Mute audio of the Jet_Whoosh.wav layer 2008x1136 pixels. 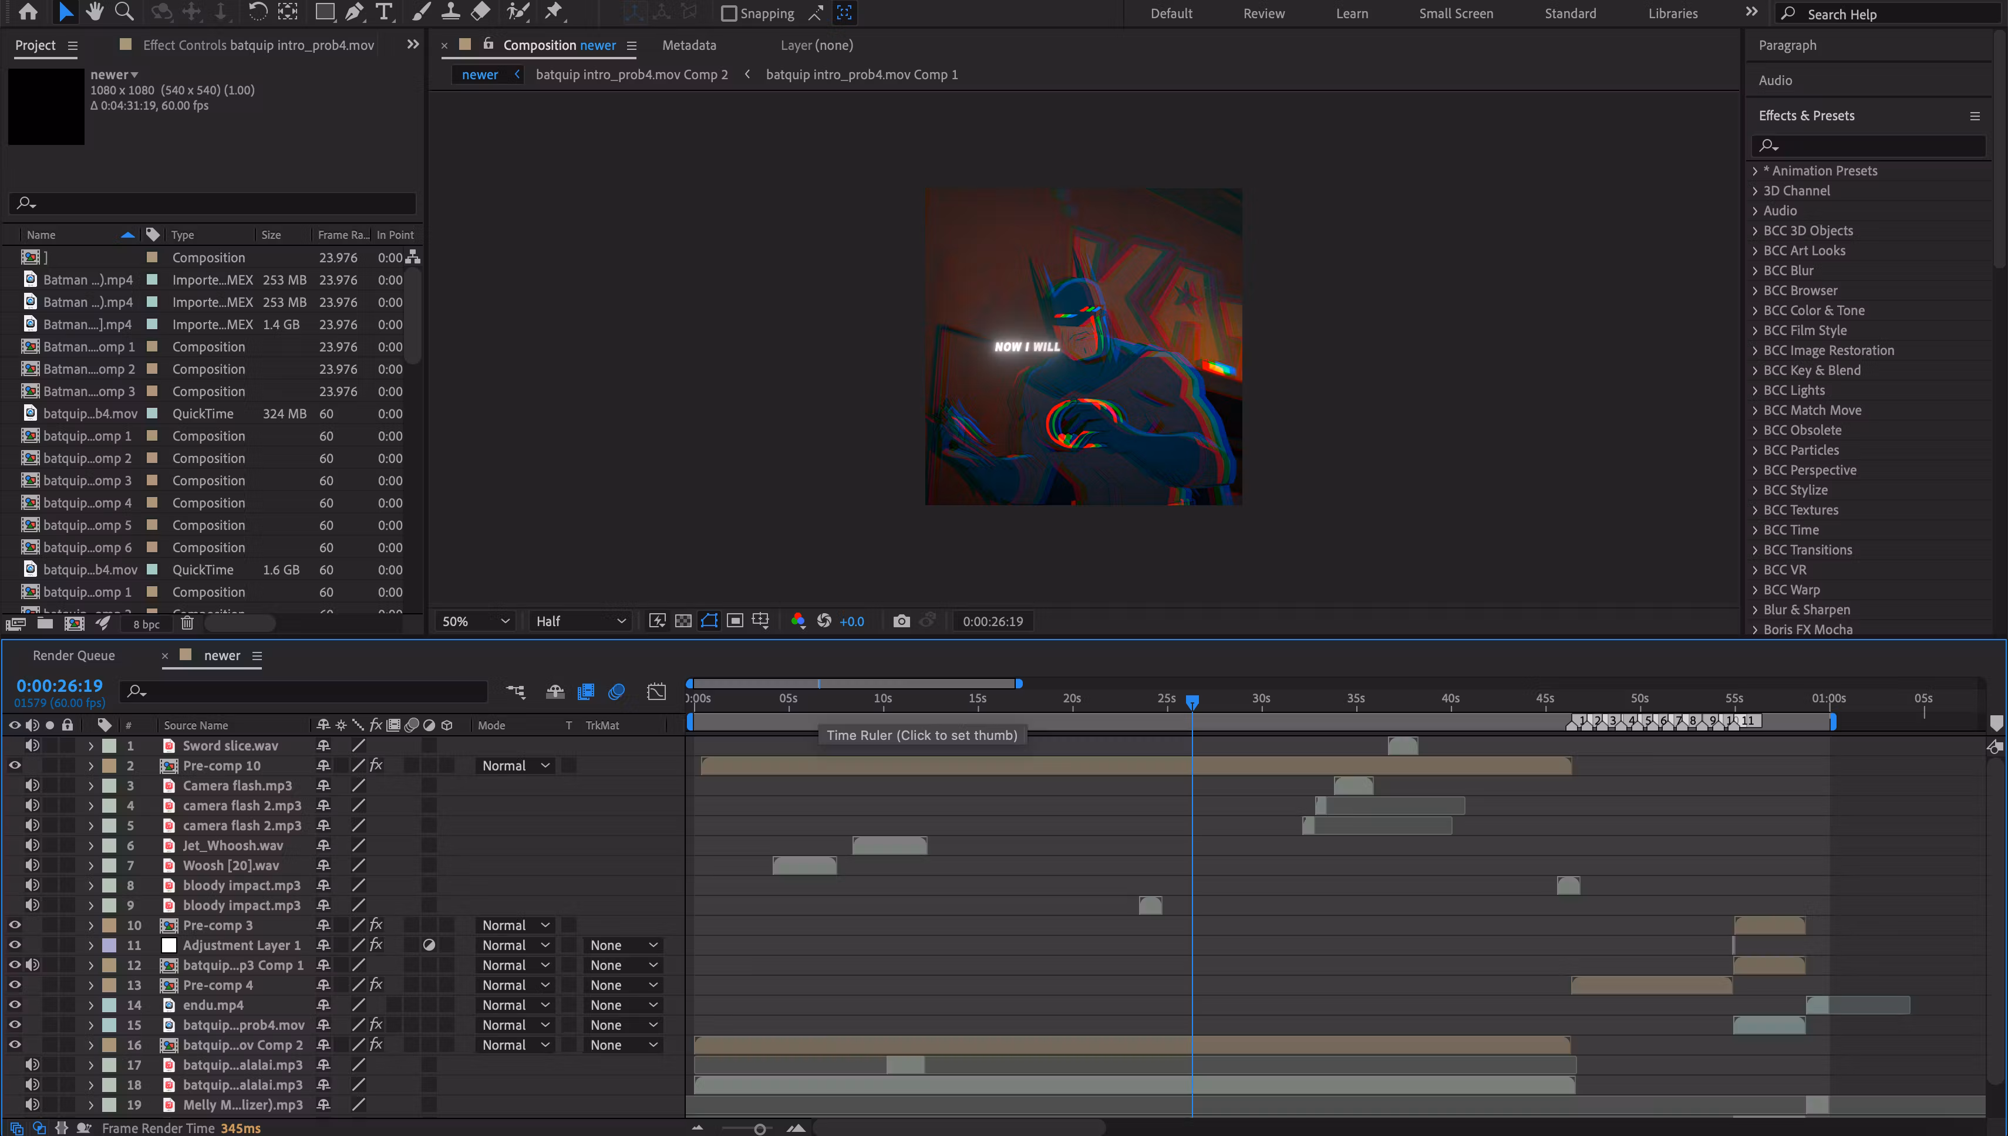32,845
